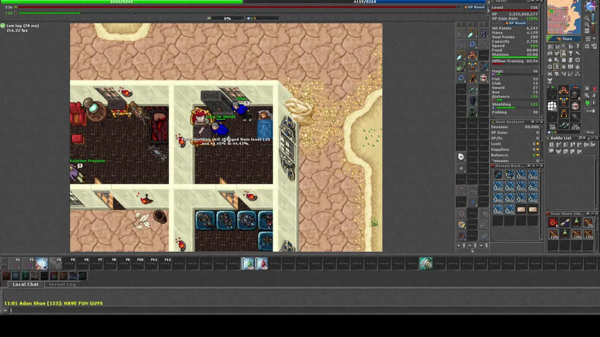This screenshot has height=337, width=600.
Task: Click first item in Demon Backpack
Action: [x=498, y=174]
